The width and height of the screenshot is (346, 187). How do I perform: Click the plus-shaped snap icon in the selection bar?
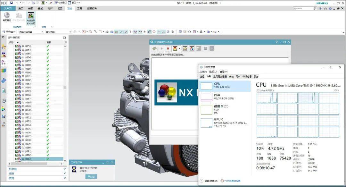point(159,32)
